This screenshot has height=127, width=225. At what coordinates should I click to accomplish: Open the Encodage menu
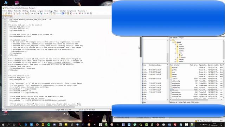coord(33,11)
